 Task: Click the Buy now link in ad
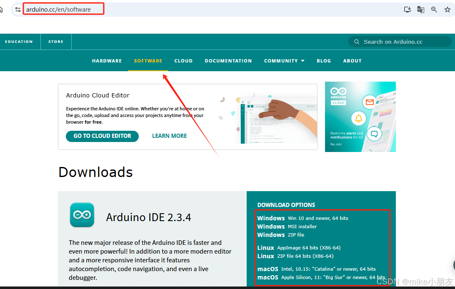pos(336,144)
